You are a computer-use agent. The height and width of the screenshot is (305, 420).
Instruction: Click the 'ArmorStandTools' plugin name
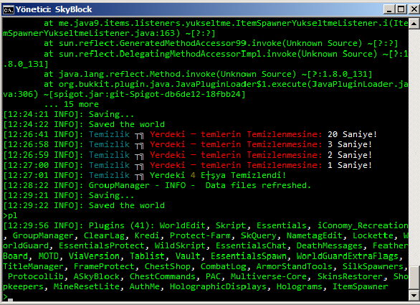295,266
